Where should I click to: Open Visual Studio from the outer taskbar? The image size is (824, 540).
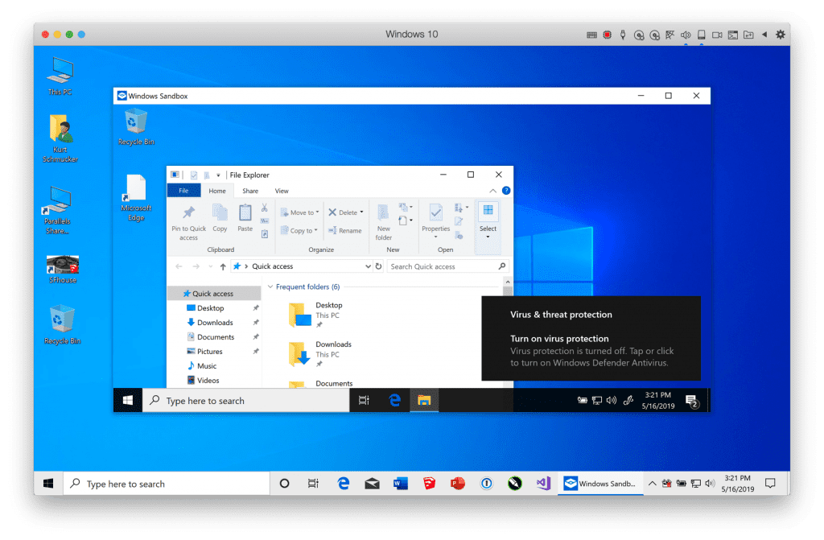coord(543,483)
